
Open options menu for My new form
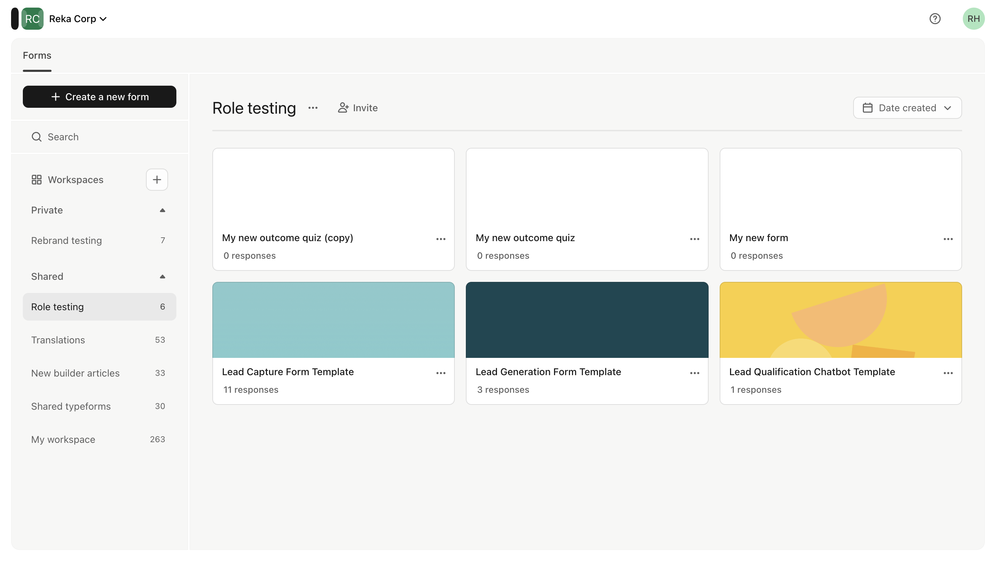tap(948, 239)
